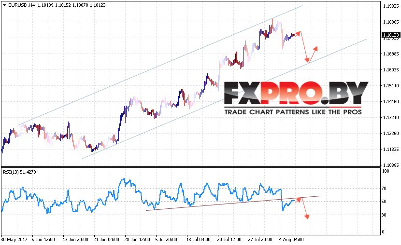Select the RSI scale level 70
Viewport: 401px width, 245px height.
click(x=384, y=189)
